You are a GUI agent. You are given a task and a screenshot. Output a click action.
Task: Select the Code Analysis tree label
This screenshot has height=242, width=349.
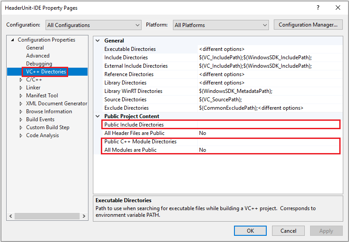click(42, 135)
